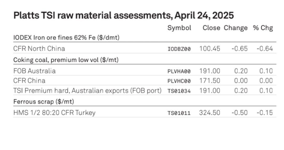Select the HMS 1/2 80:20 CFR Turkey row
Screen dimensions: 284x150
[145, 112]
